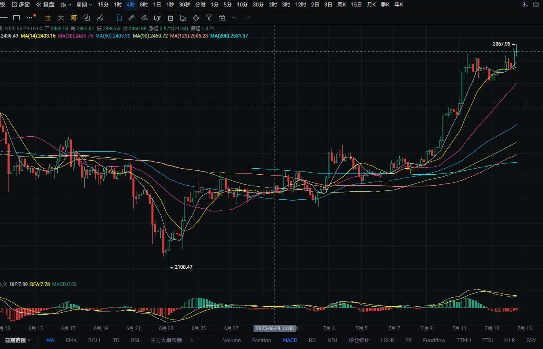Viewport: 543px width, 349px height.
Task: Click the refresh-loop sync icon
Action: point(86,18)
